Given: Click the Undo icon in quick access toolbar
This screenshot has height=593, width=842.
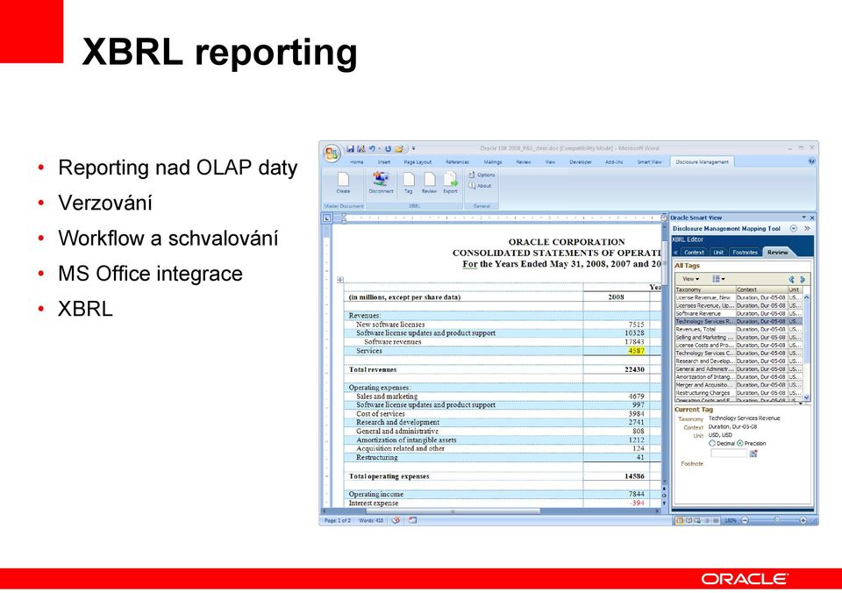Looking at the screenshot, I should pos(372,149).
